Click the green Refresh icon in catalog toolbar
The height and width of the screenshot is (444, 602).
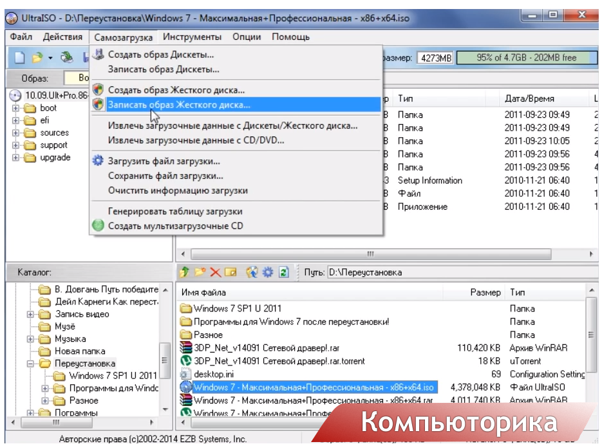pyautogui.click(x=283, y=272)
